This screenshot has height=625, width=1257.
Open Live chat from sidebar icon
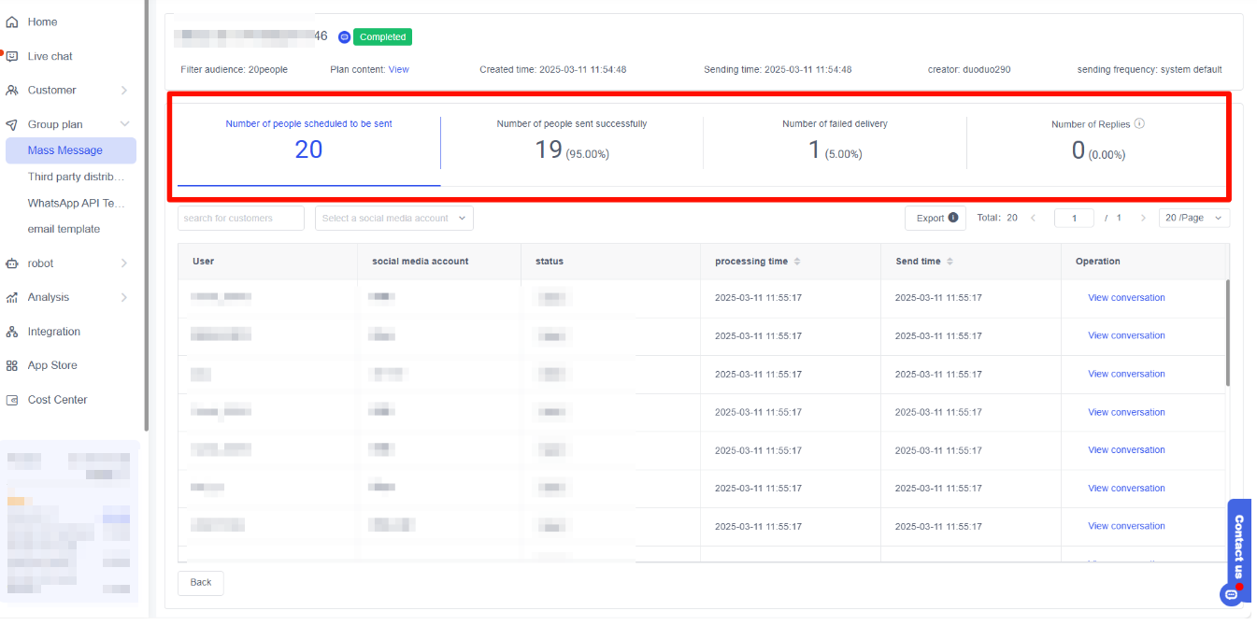(x=12, y=56)
